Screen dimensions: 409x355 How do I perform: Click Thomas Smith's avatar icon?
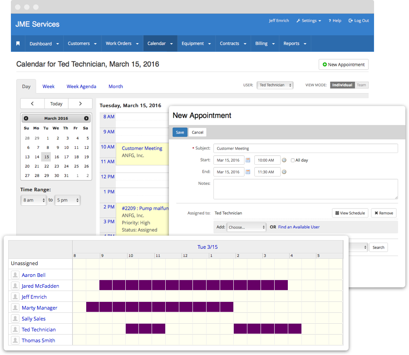tap(15, 340)
